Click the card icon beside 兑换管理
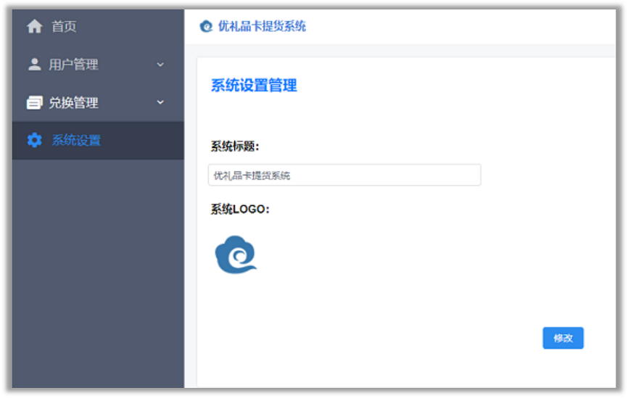 pyautogui.click(x=34, y=102)
